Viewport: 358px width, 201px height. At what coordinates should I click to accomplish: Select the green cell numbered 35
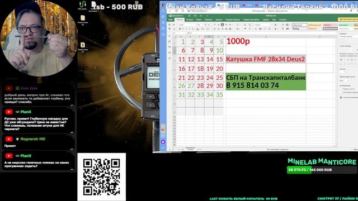(219, 94)
